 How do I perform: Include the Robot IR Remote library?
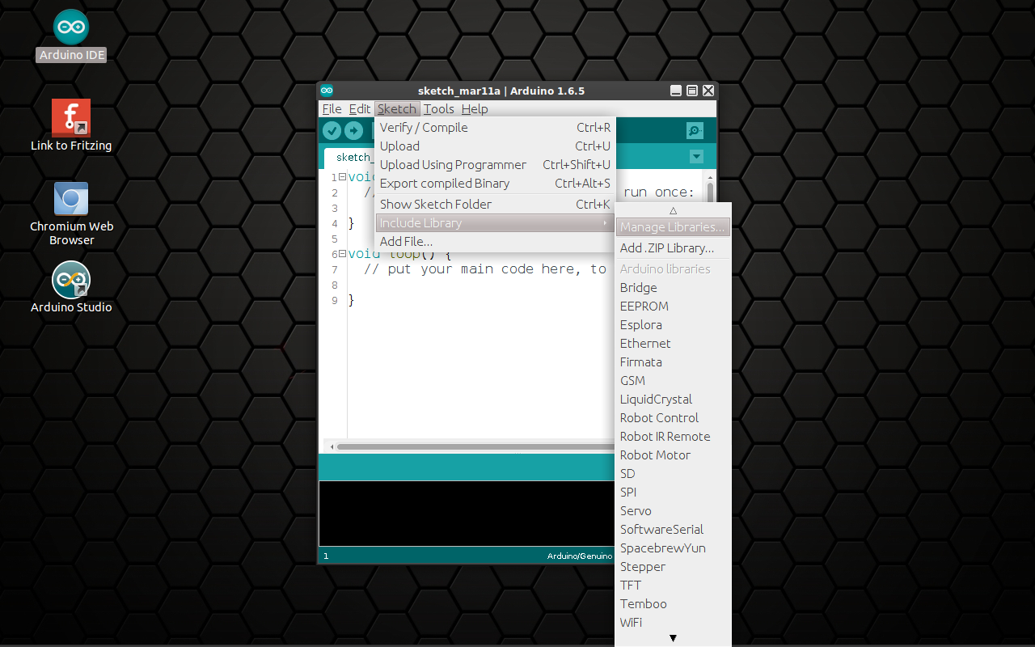pos(673,437)
